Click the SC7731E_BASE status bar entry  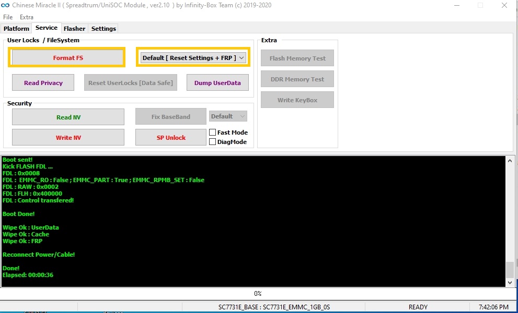click(x=274, y=307)
